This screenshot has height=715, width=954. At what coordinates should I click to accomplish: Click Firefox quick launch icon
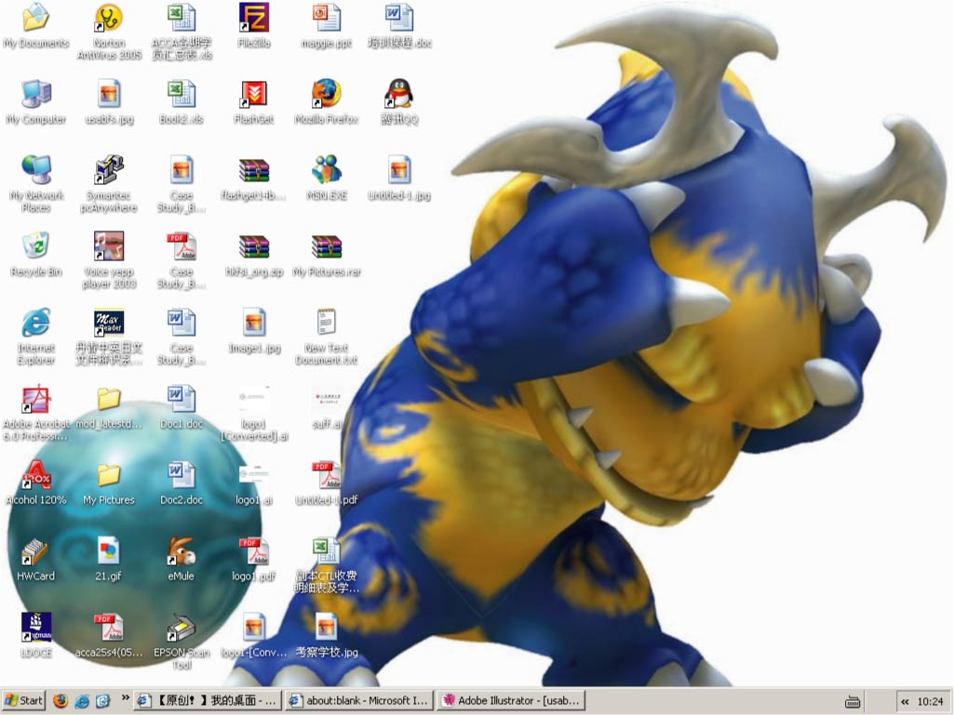(60, 700)
